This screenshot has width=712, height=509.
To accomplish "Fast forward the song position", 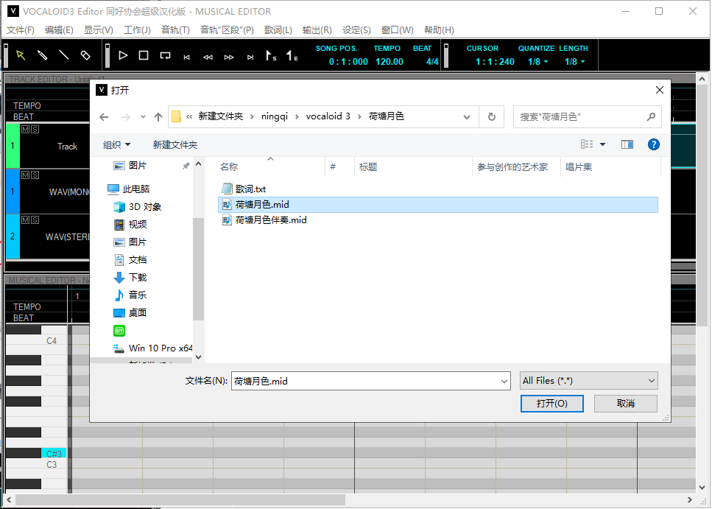I will (x=229, y=57).
